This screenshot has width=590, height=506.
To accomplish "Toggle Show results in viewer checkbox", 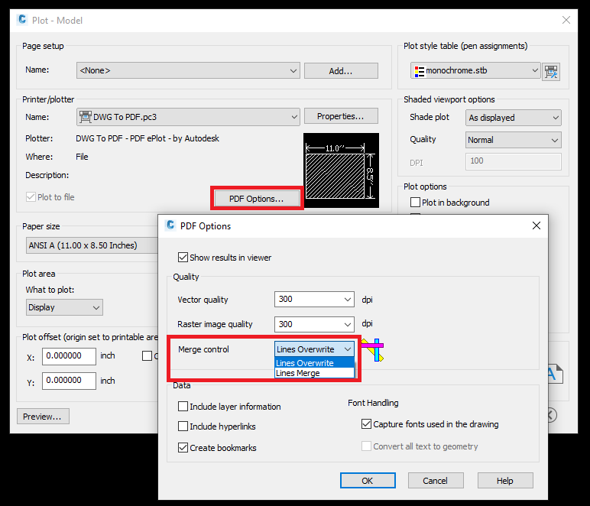I will (x=183, y=258).
